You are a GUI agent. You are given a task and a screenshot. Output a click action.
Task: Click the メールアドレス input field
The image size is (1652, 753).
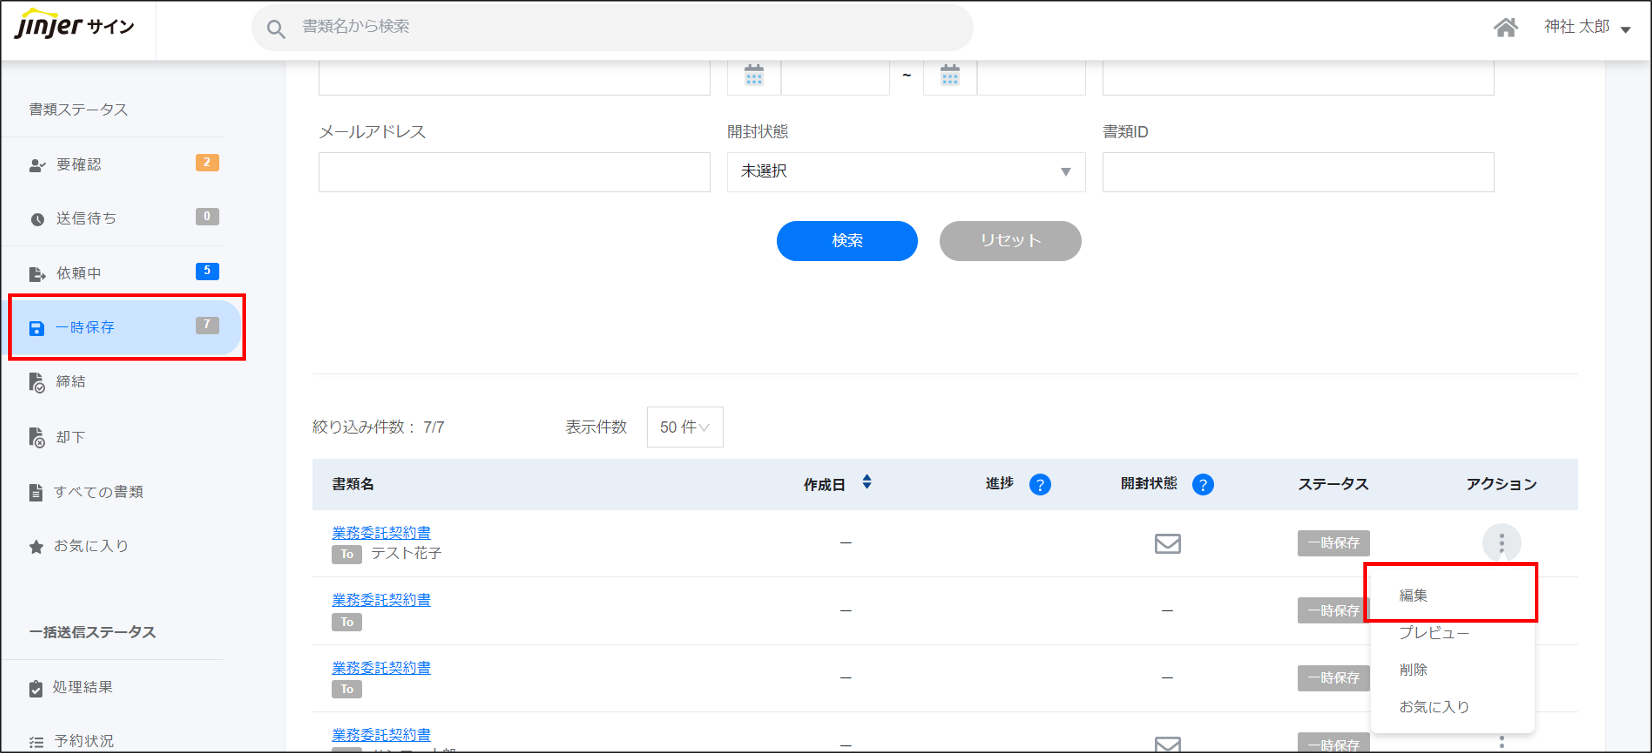tap(514, 172)
